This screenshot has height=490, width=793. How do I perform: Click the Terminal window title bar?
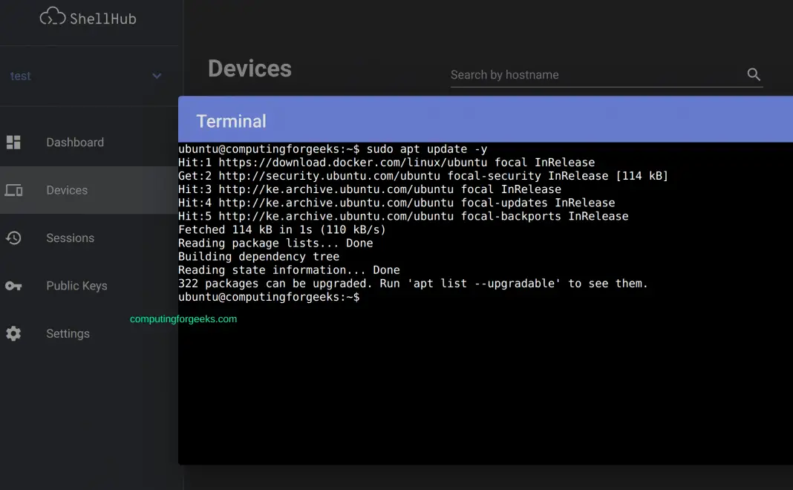click(232, 120)
